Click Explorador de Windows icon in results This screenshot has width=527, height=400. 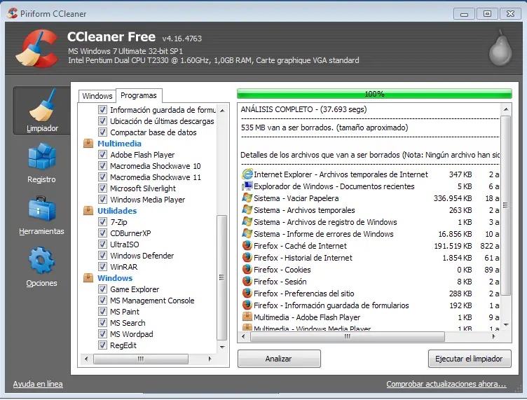[x=247, y=186]
